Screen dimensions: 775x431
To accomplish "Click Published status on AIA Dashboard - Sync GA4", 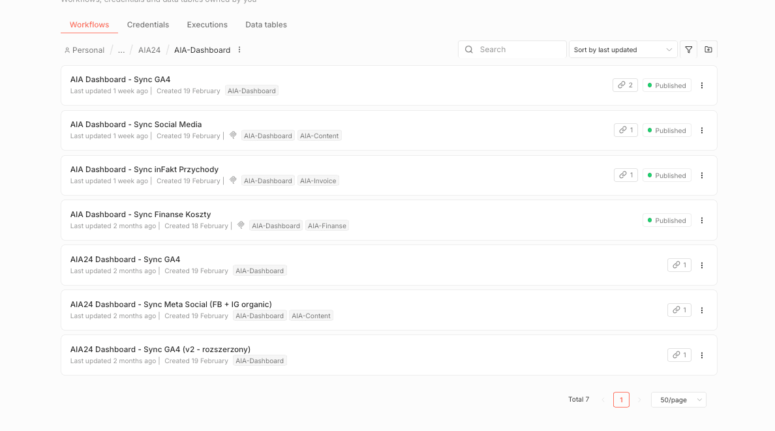I will [667, 85].
